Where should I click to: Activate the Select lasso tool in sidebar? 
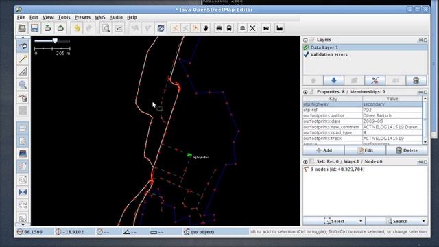coord(23,46)
